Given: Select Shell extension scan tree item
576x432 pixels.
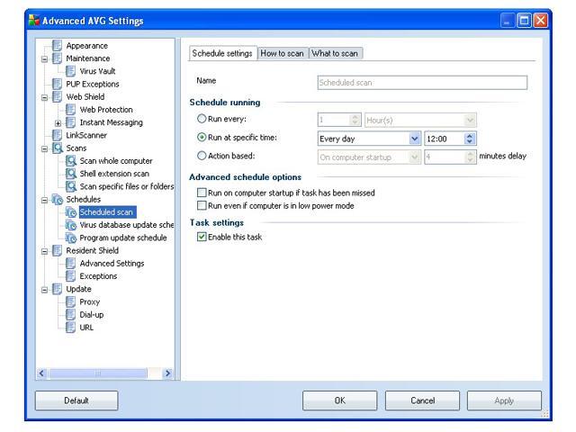Looking at the screenshot, I should click(114, 174).
